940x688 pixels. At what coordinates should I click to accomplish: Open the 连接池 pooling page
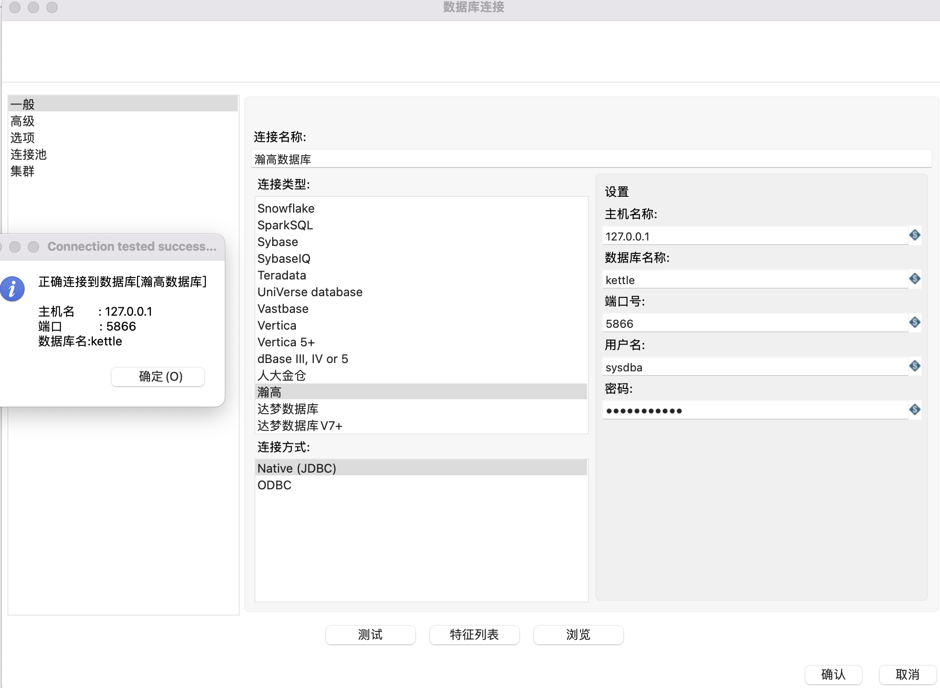(28, 155)
